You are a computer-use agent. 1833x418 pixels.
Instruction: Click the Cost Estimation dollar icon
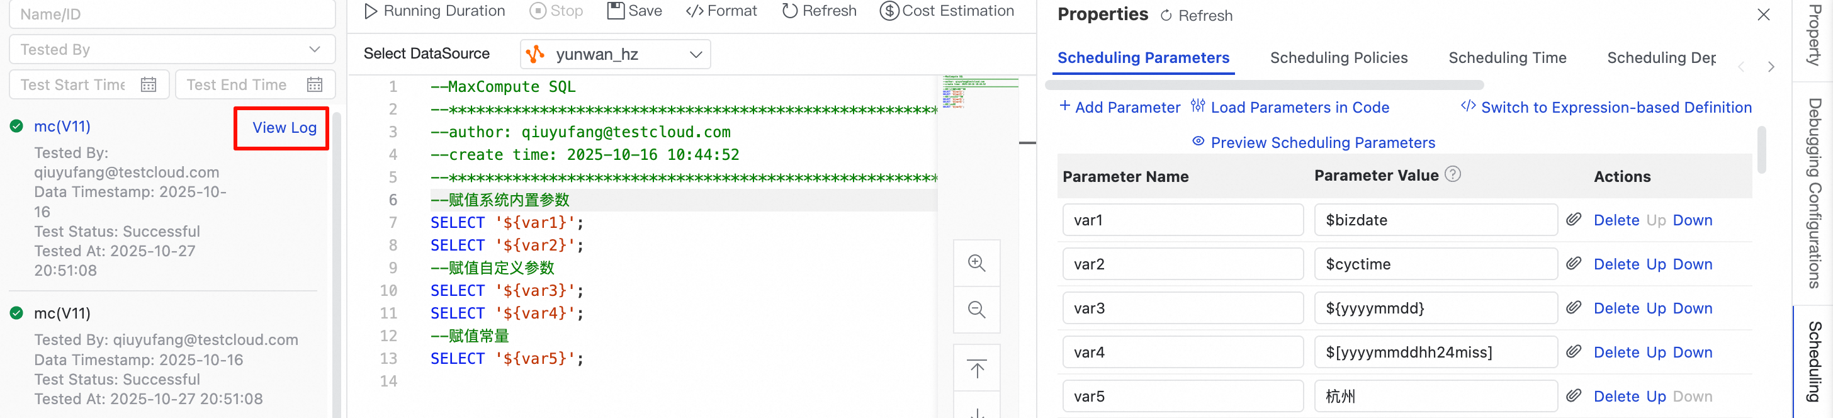(889, 11)
